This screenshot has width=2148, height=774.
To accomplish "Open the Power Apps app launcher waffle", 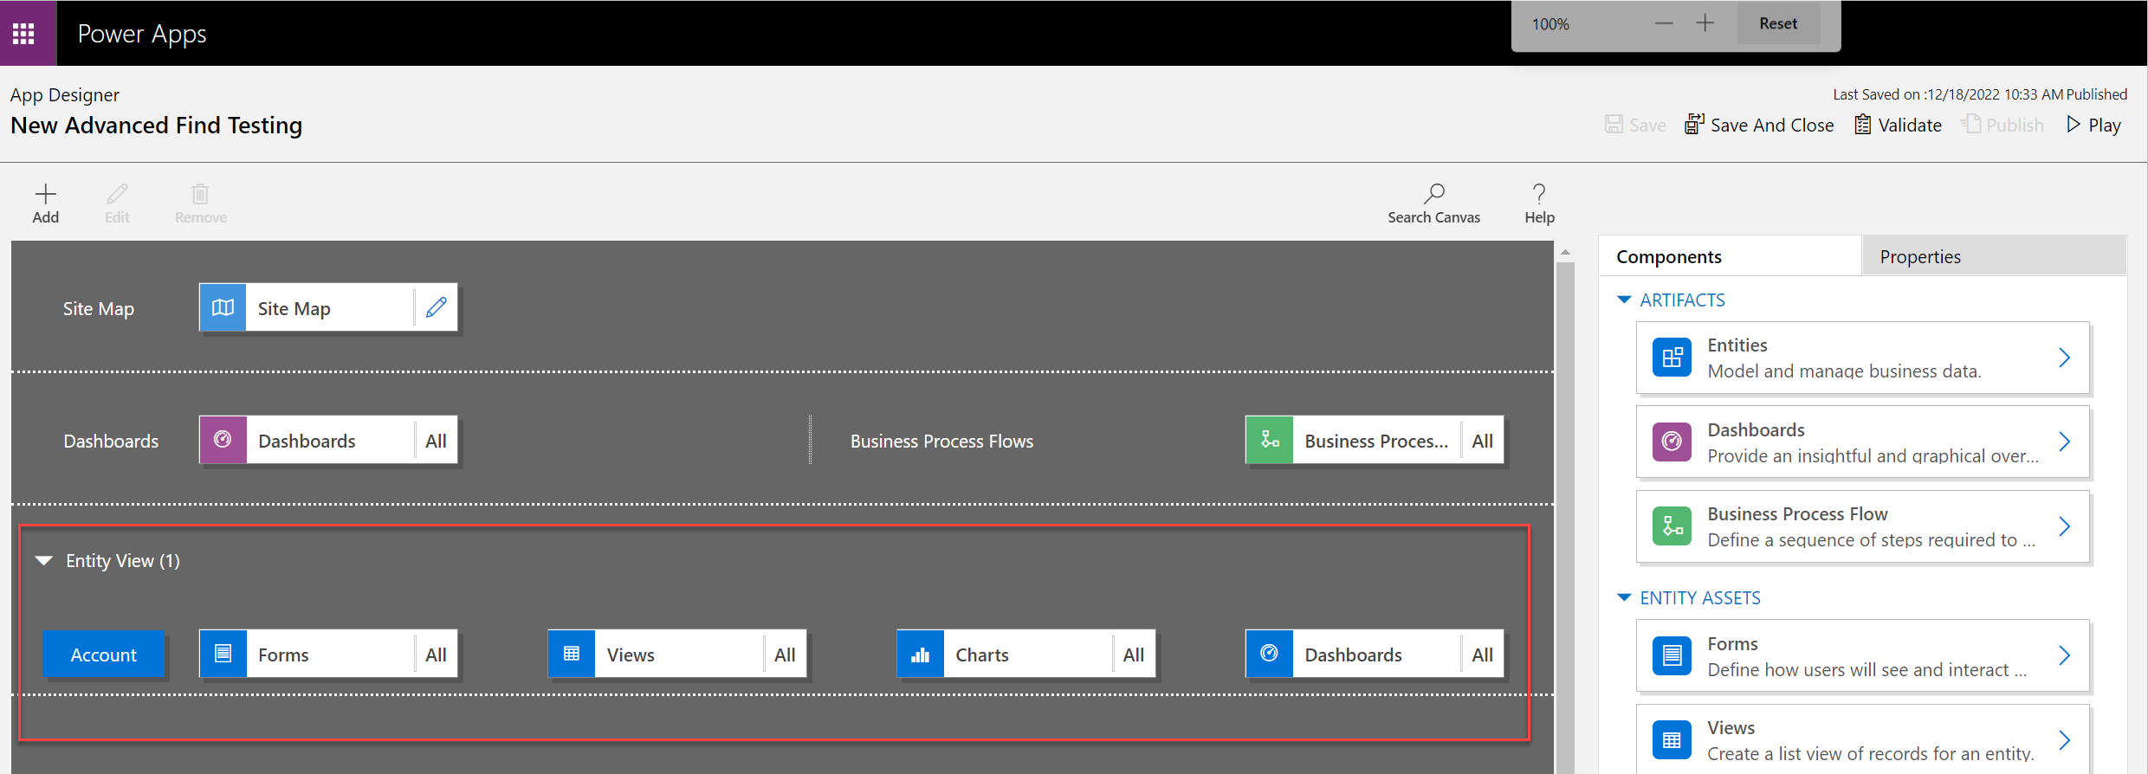I will click(x=23, y=34).
